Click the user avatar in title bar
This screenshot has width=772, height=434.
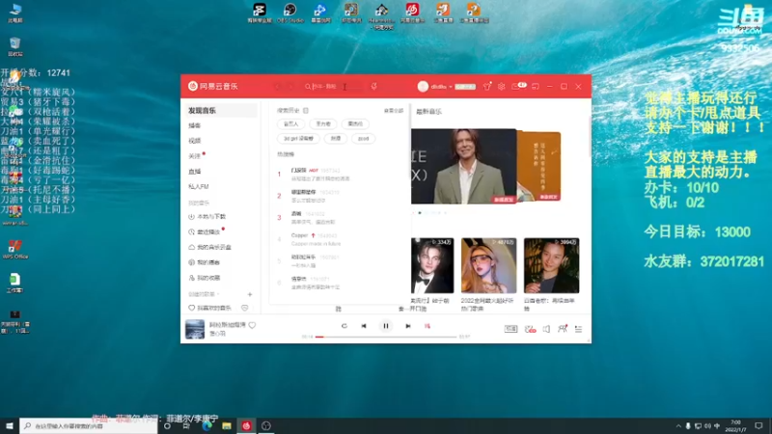[423, 87]
